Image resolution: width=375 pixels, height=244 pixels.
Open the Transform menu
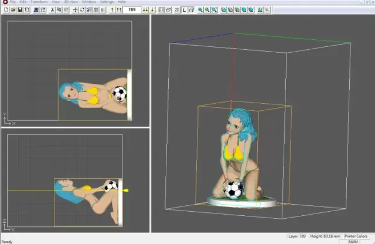coord(39,2)
